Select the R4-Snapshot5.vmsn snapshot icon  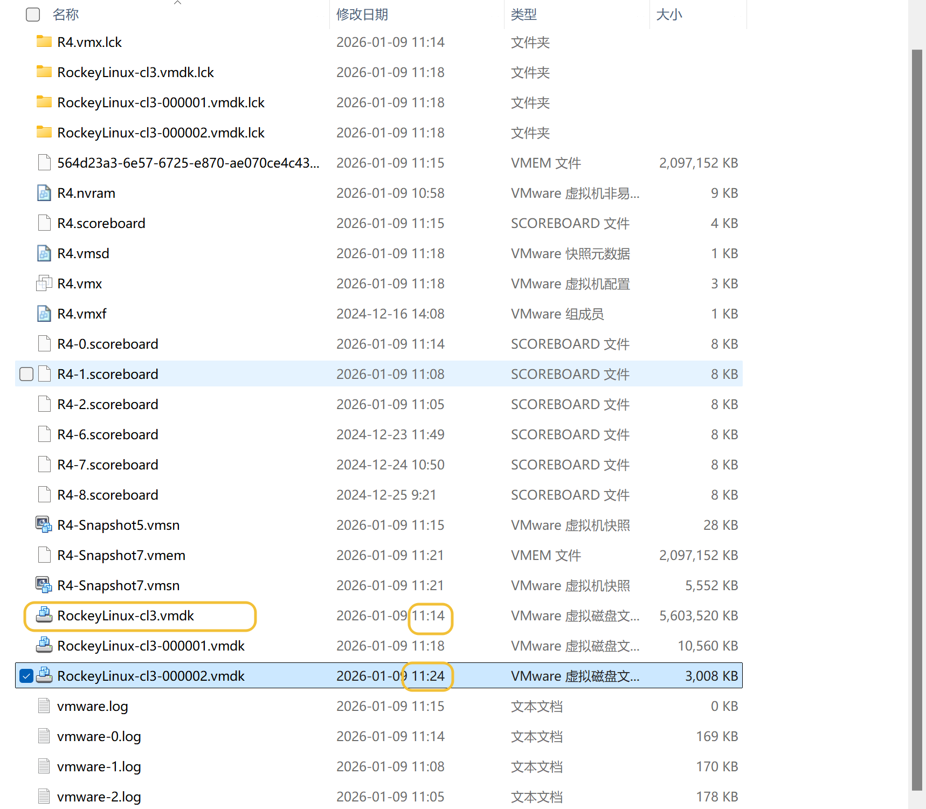(x=44, y=525)
